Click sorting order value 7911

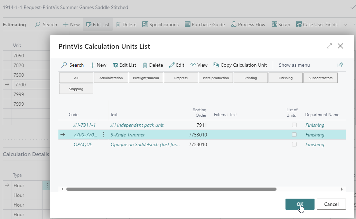(202, 125)
